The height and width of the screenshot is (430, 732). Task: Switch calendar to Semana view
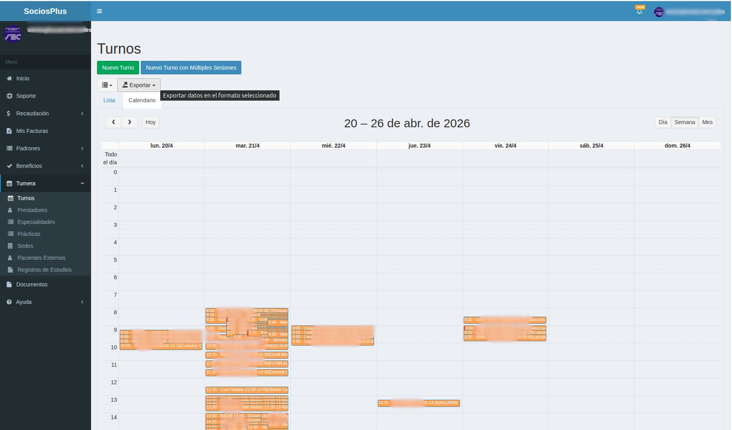684,122
